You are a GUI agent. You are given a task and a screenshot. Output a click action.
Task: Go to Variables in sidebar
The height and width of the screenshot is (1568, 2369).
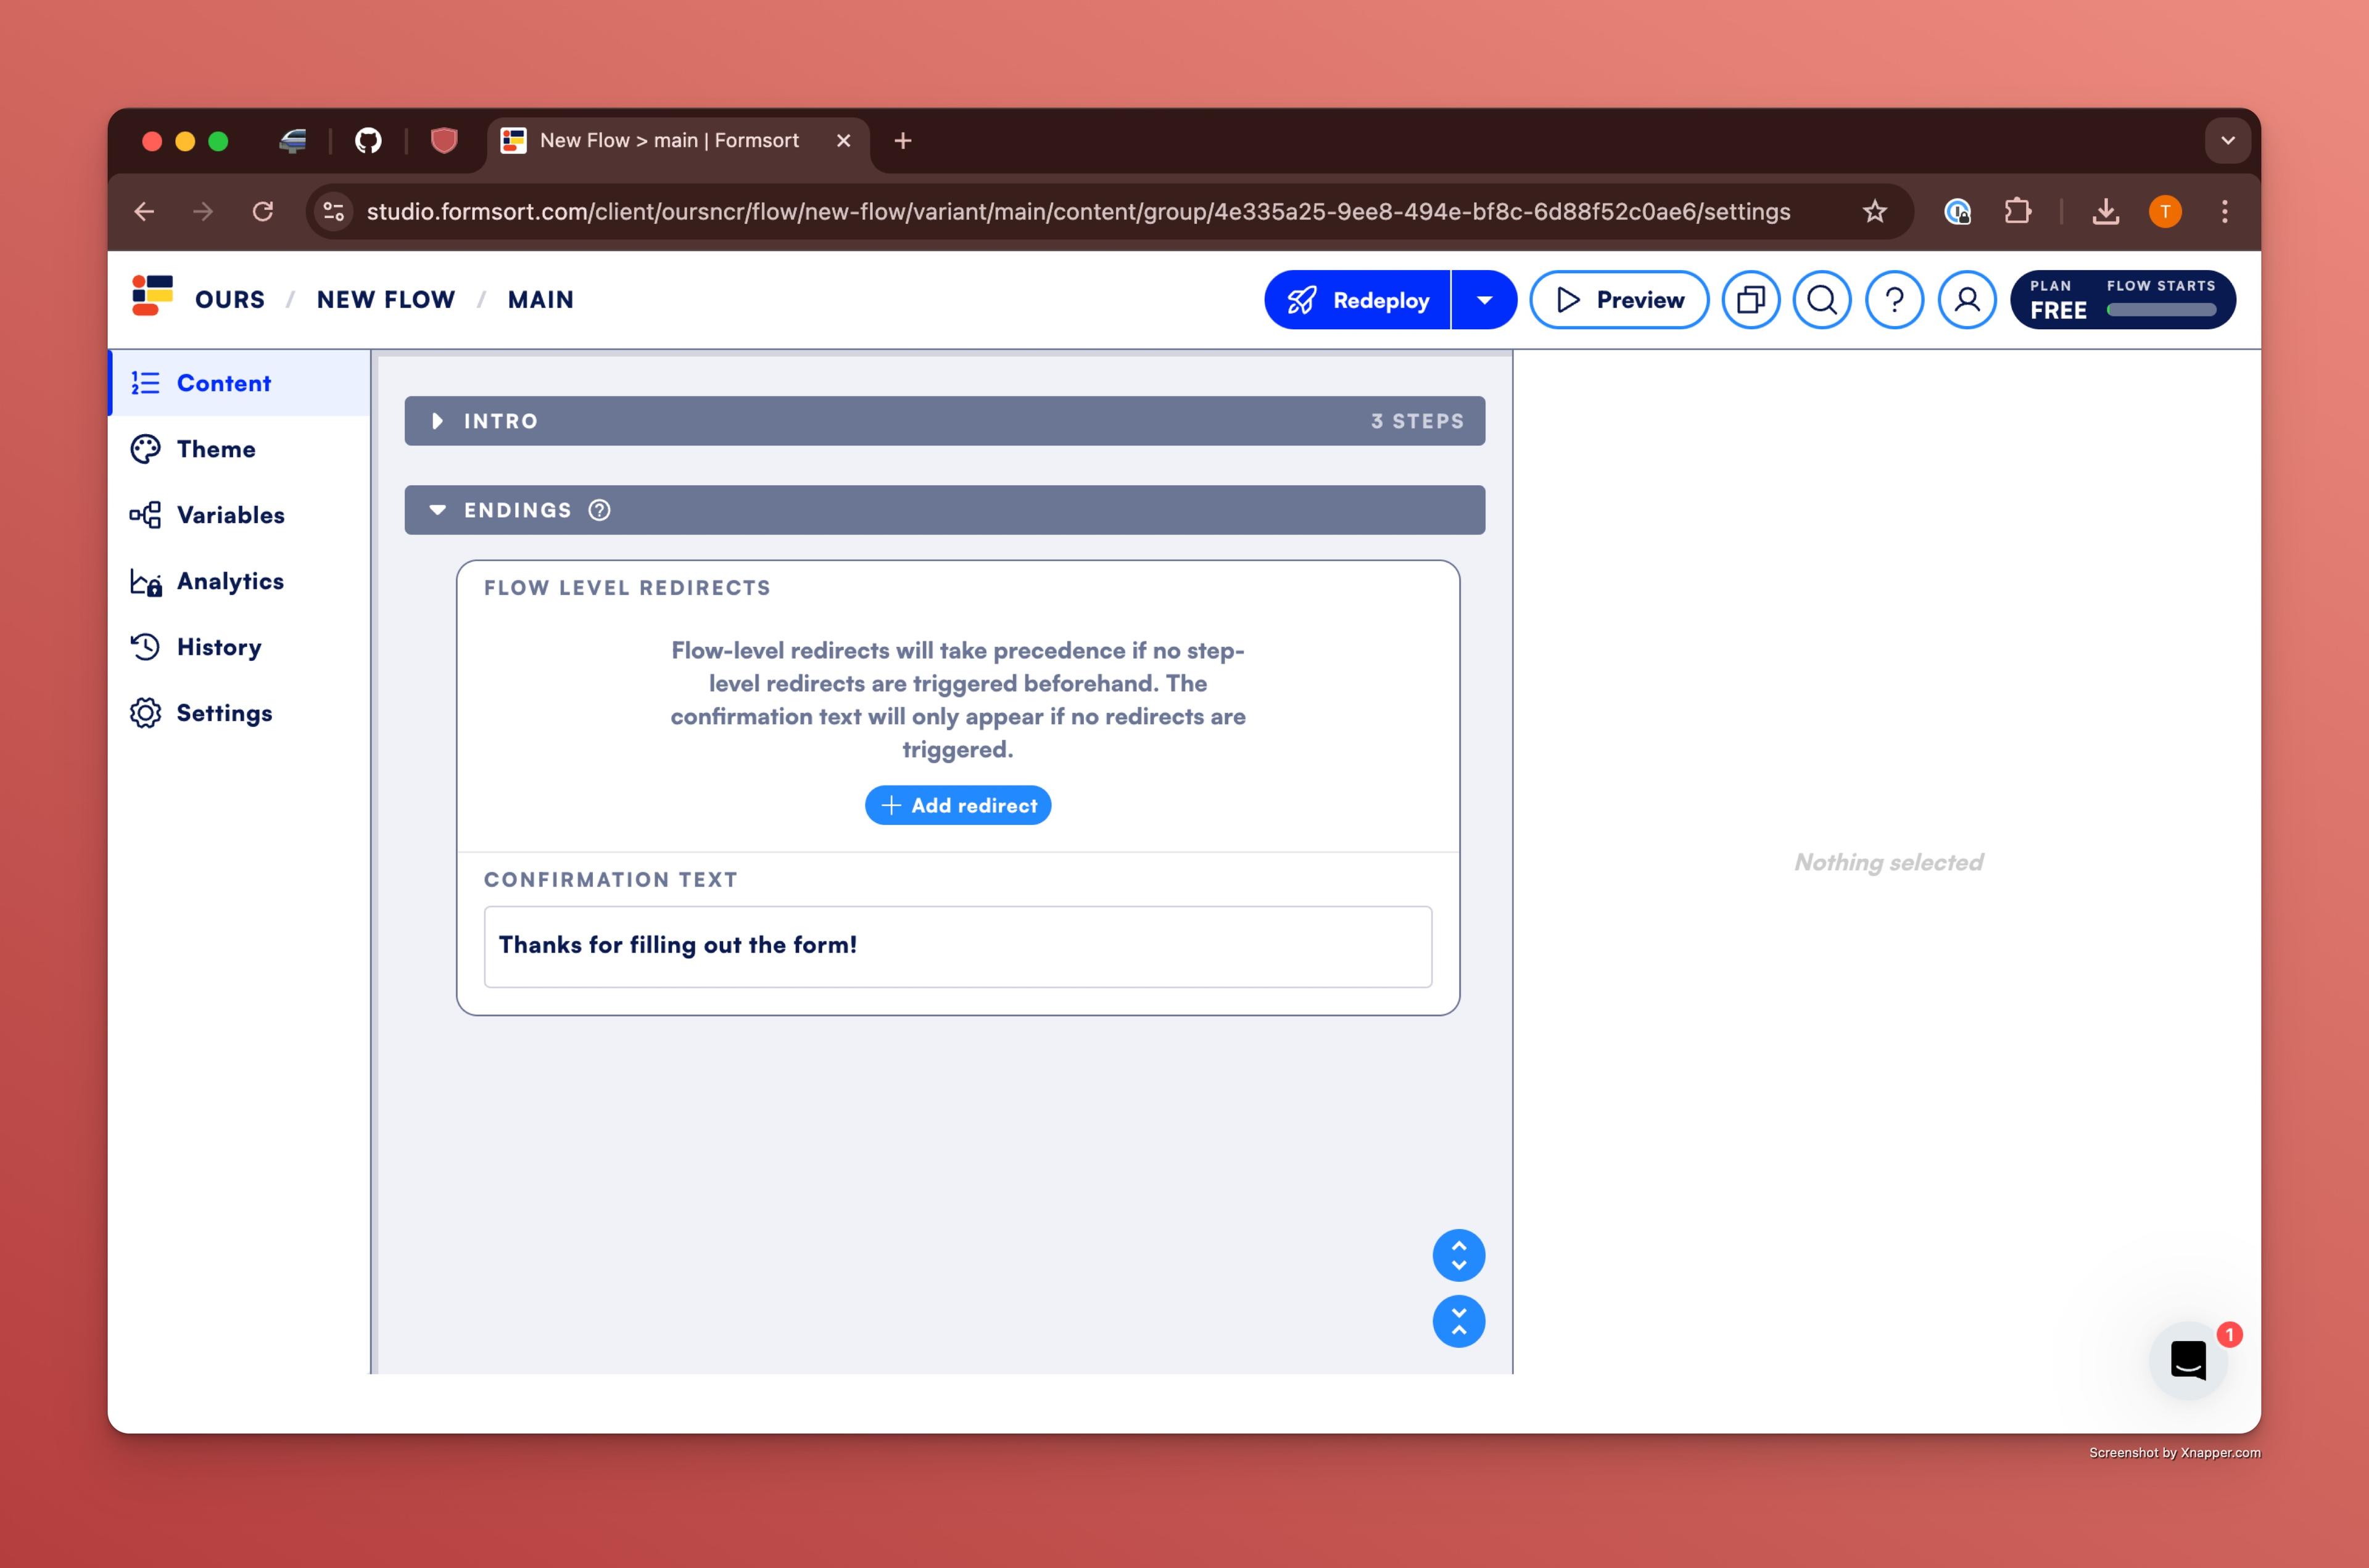(230, 515)
